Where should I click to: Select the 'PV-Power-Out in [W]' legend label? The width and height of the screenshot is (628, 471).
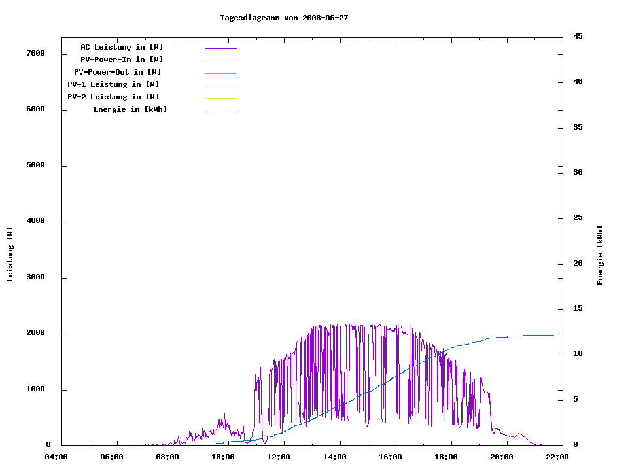(118, 72)
